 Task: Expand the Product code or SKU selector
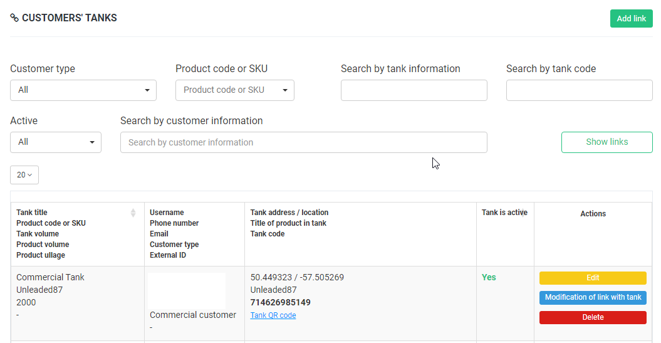tap(235, 90)
